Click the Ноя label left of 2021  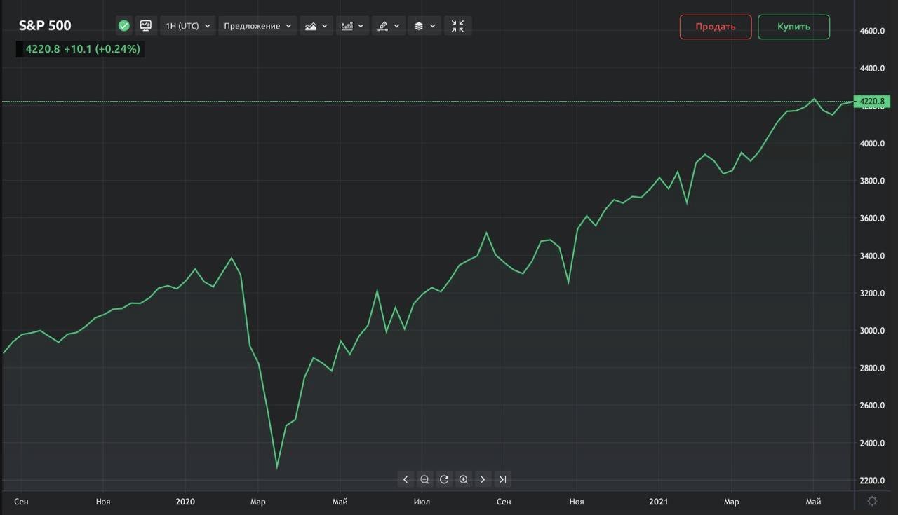[577, 502]
